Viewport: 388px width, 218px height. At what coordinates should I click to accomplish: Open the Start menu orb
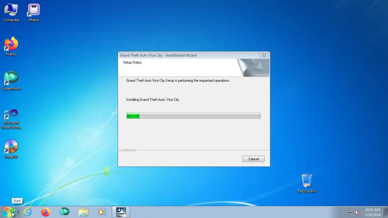tap(8, 212)
